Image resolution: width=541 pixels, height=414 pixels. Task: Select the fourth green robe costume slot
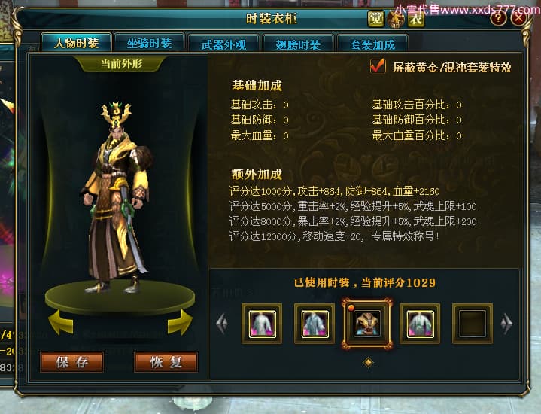point(420,324)
